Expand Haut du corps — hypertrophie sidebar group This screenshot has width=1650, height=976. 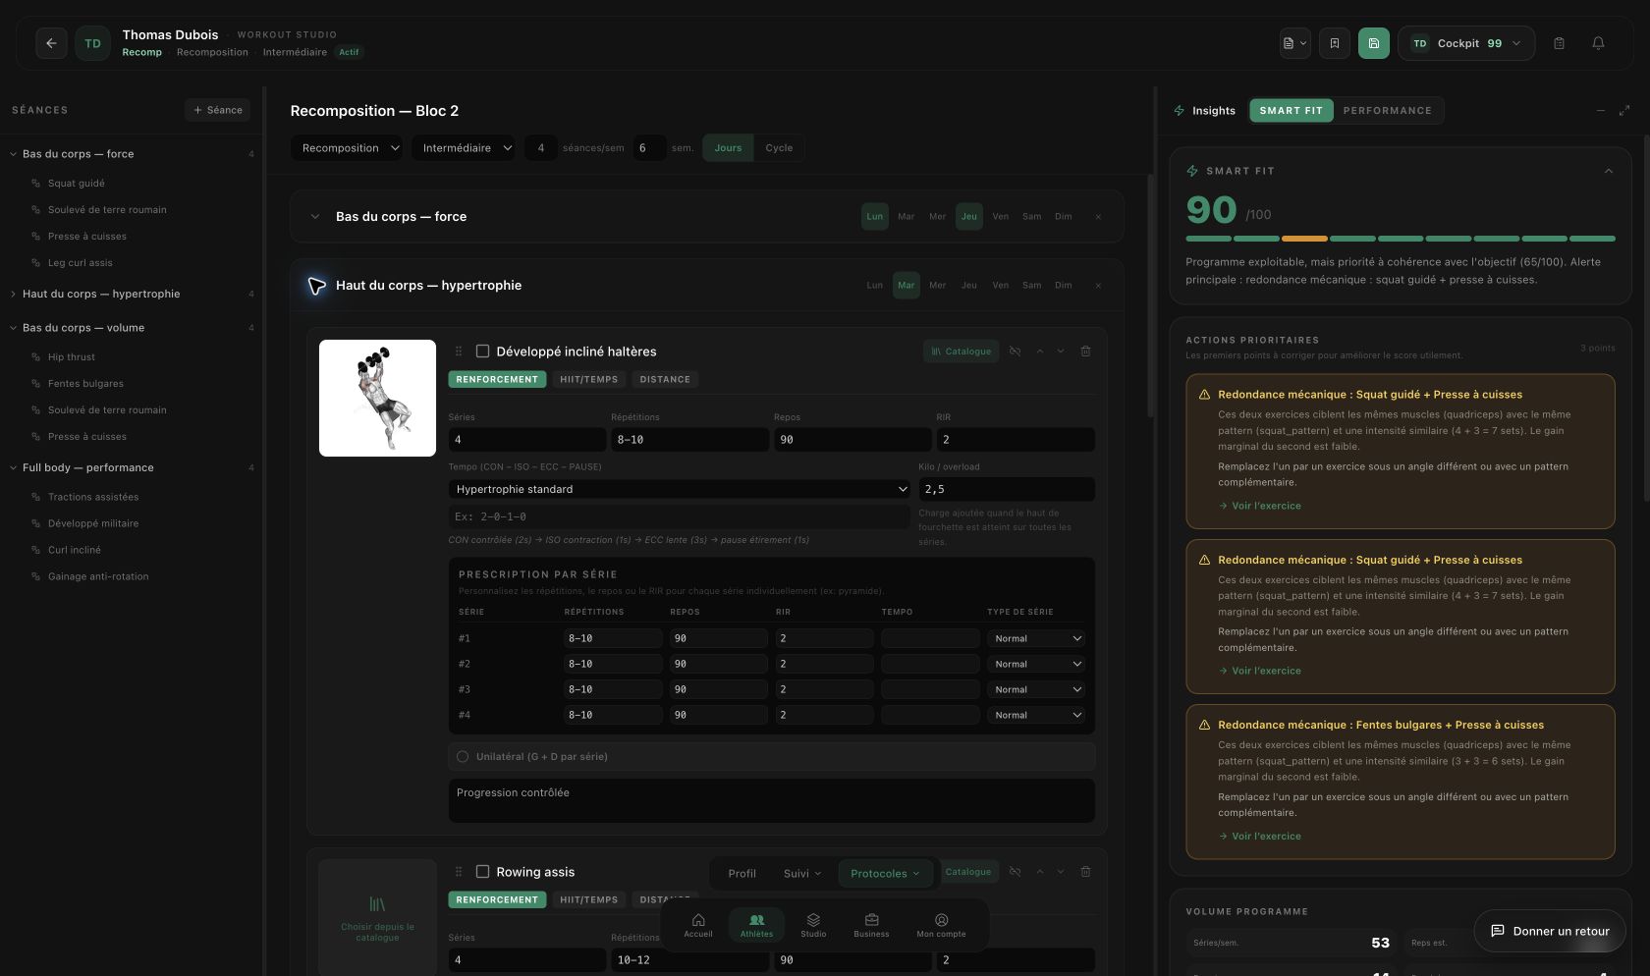13,295
